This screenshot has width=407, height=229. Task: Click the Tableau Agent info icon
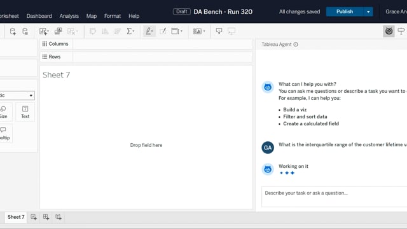(296, 45)
